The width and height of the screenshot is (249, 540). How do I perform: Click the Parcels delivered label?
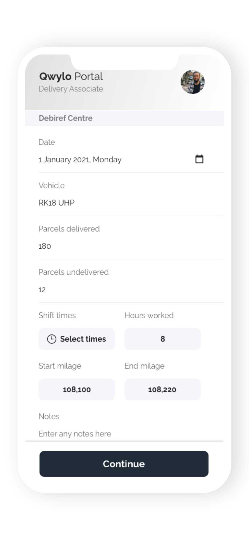pos(69,229)
